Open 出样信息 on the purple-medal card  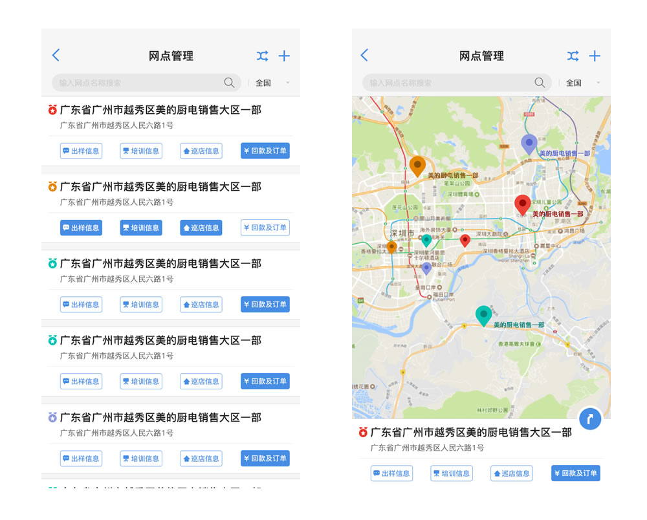82,458
